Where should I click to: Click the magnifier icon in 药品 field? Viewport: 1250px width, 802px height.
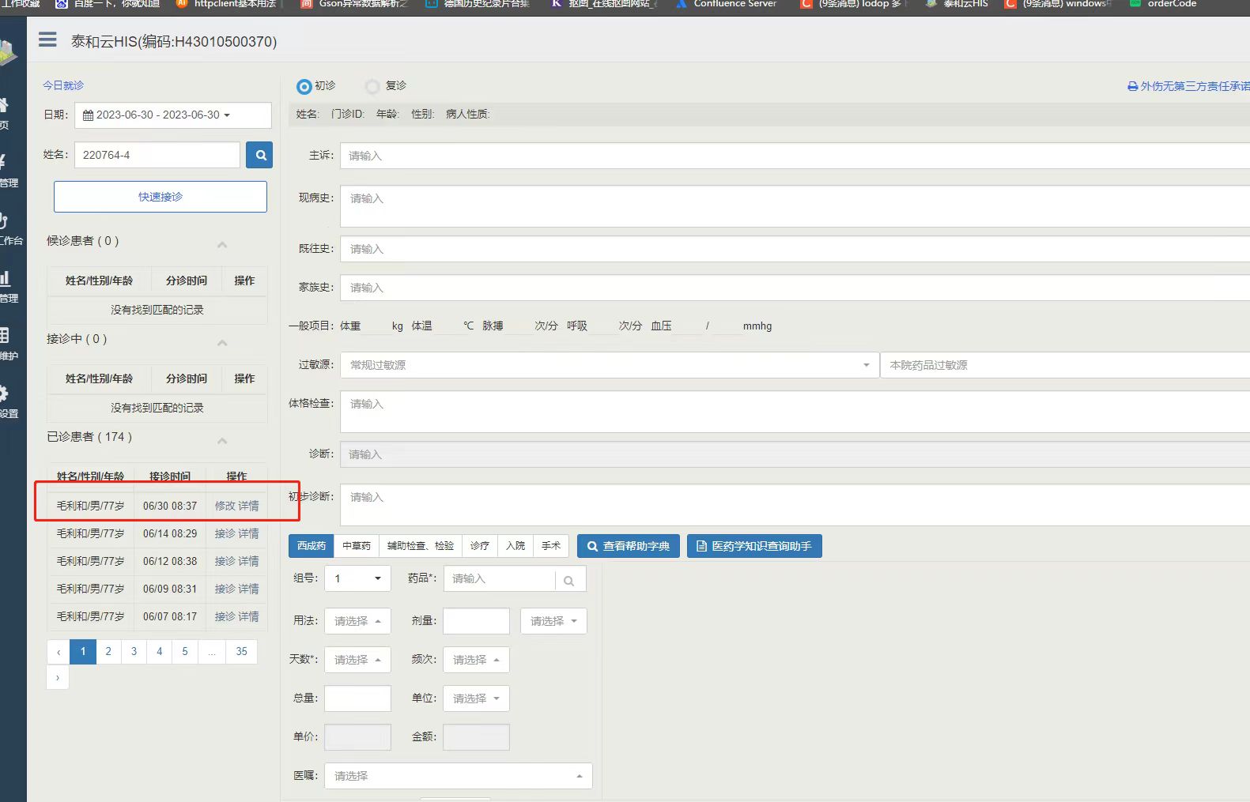(568, 581)
